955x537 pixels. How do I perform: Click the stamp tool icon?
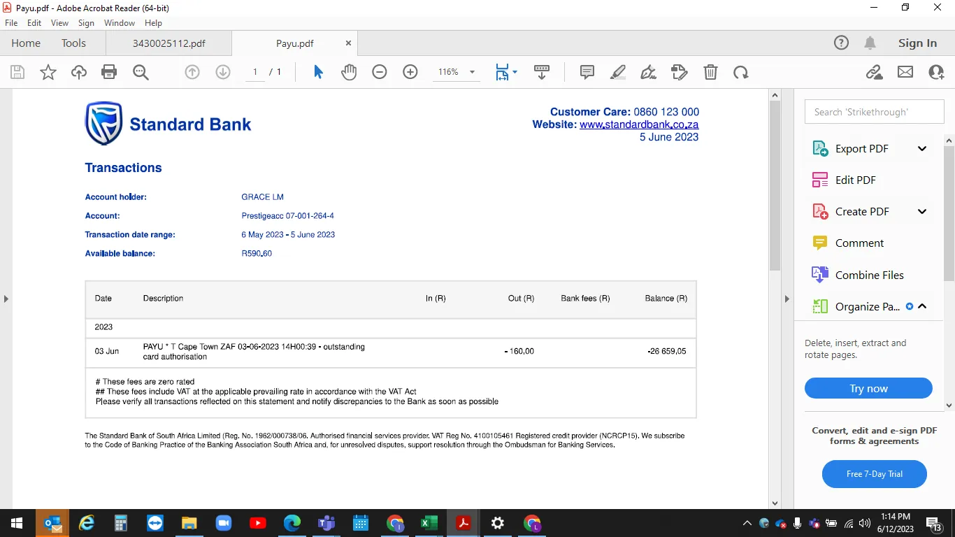pyautogui.click(x=679, y=72)
